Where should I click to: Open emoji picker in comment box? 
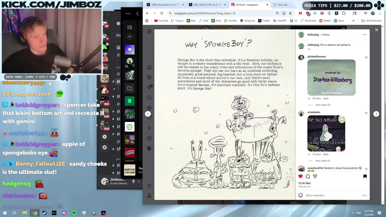pyautogui.click(x=300, y=195)
